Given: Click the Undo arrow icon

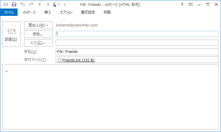Looking at the screenshot, I should pyautogui.click(x=23, y=5).
